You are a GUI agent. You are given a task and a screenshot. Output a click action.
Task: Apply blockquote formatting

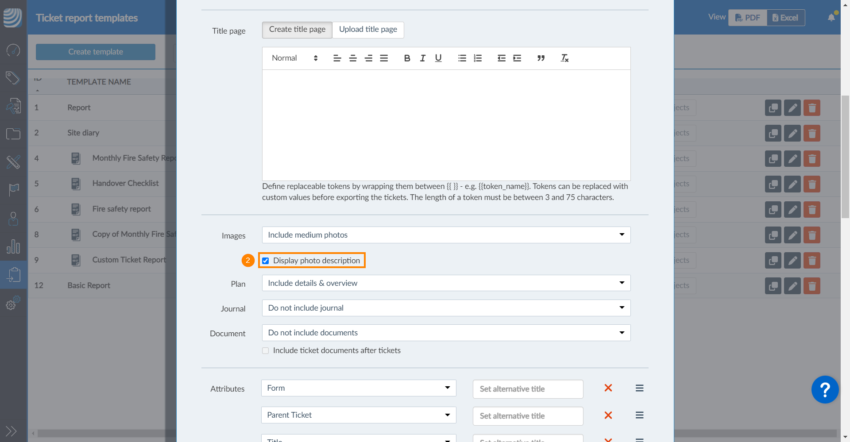[541, 58]
